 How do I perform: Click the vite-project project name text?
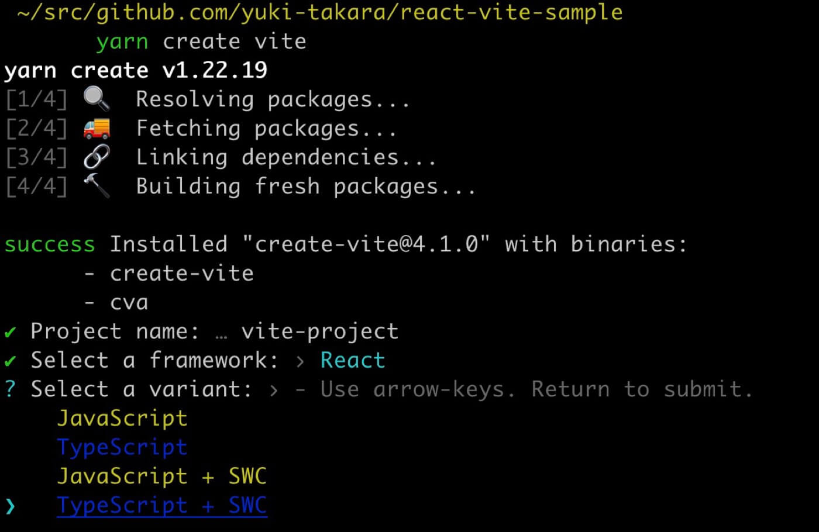[319, 331]
